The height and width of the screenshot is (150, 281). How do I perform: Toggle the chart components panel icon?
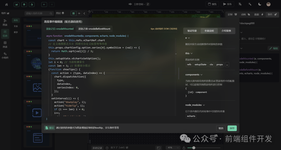pos(16,4)
